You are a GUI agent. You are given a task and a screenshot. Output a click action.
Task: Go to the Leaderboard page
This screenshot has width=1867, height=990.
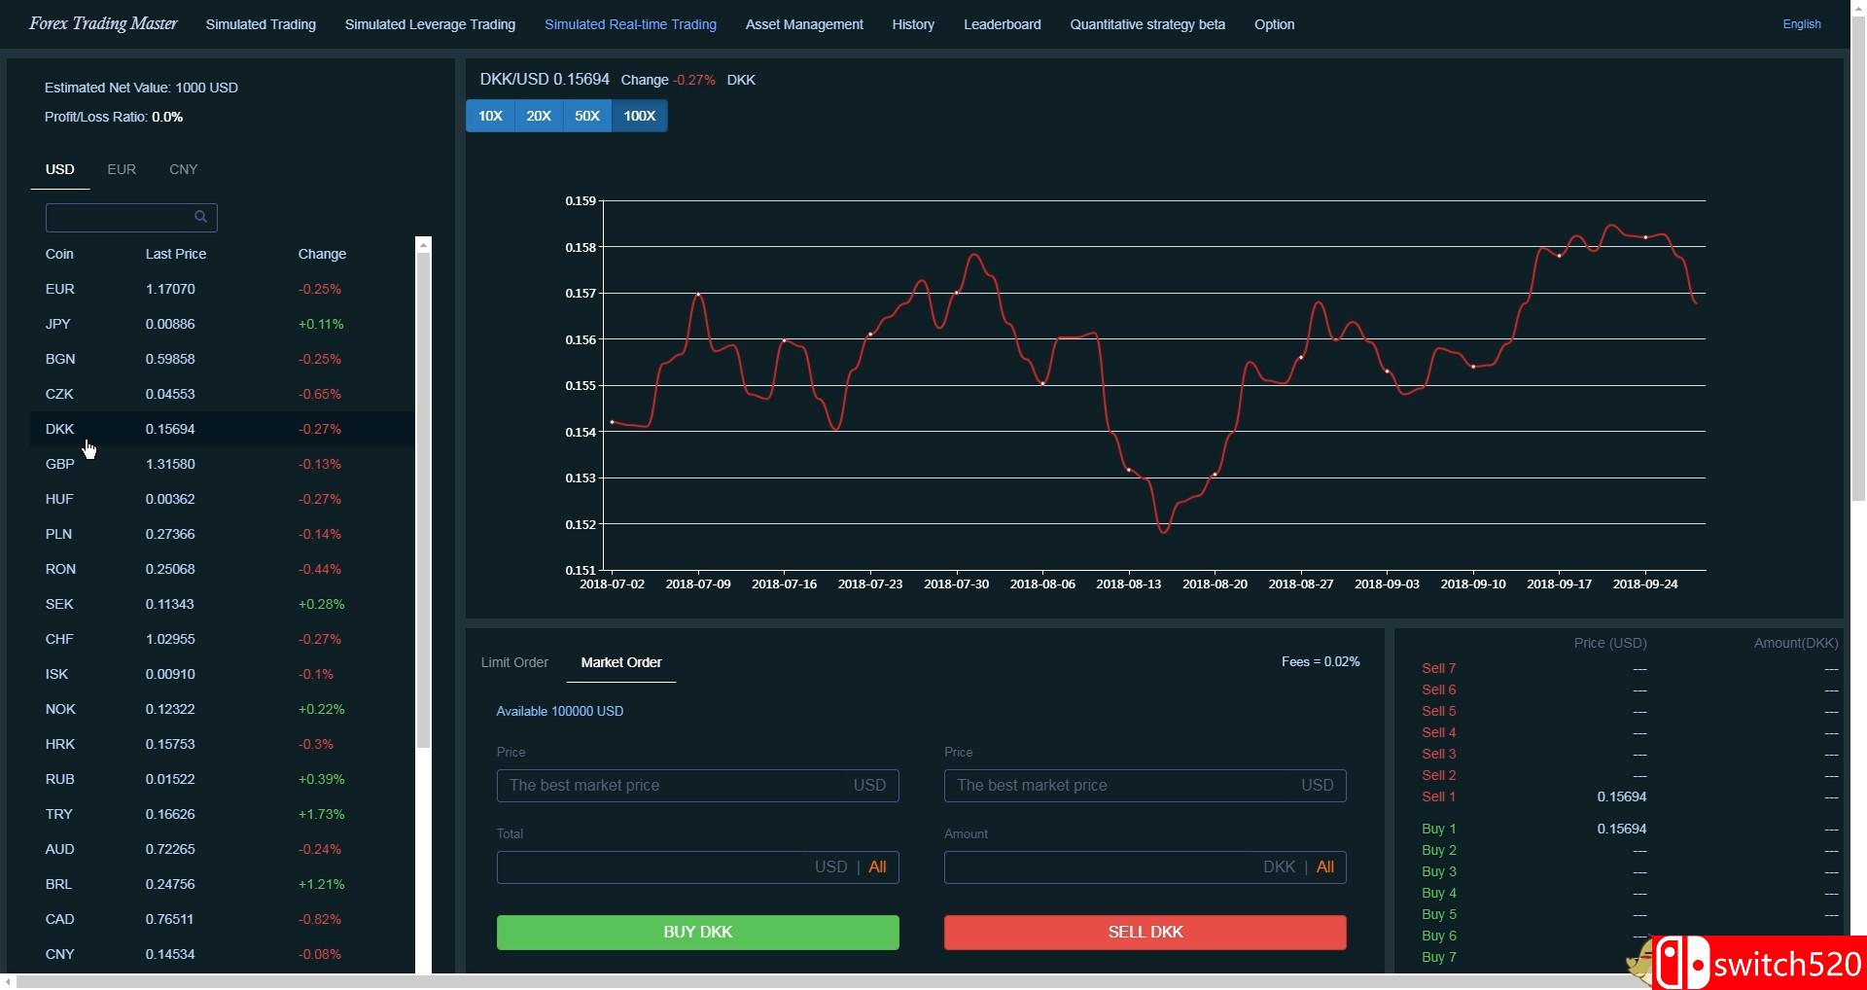click(x=1002, y=24)
